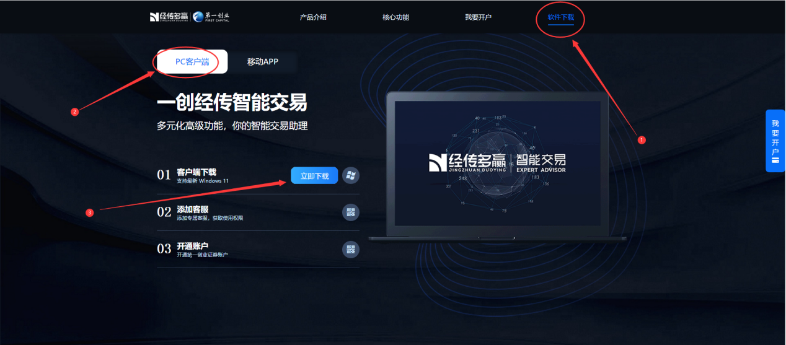Click the 经传多赢 logo in header
Viewport: 786px width, 345px height.
coord(169,17)
